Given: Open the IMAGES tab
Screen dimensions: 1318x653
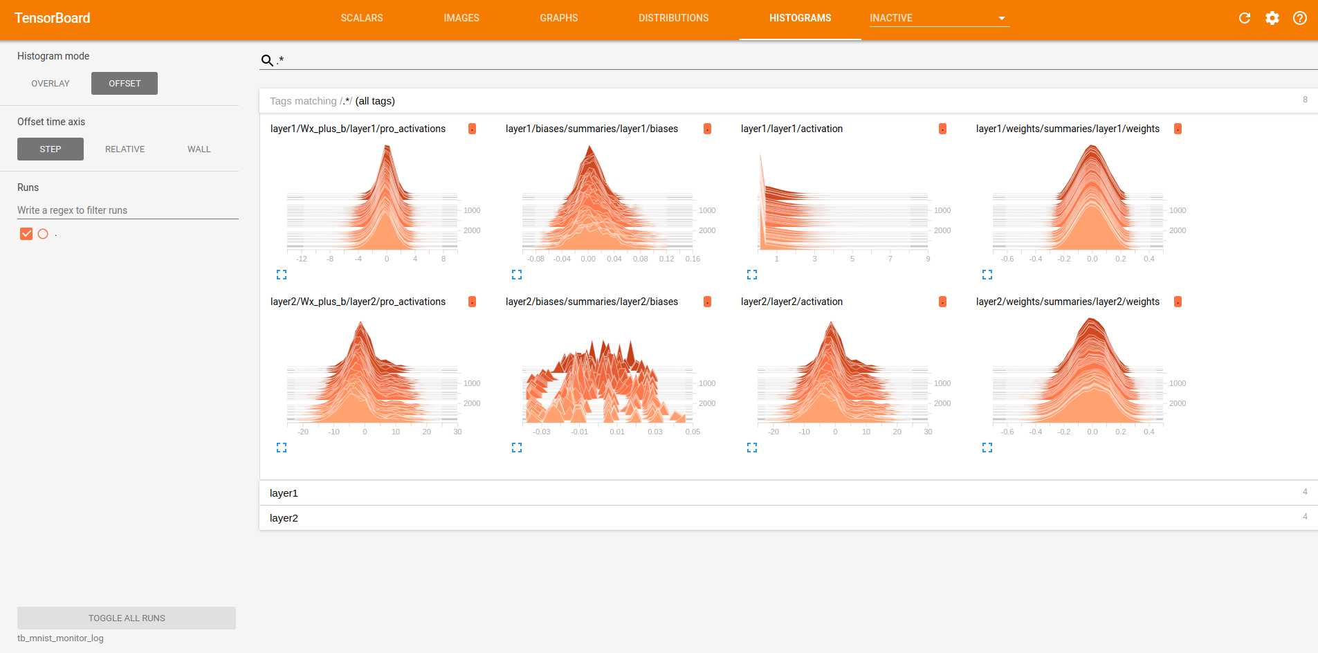Looking at the screenshot, I should pyautogui.click(x=461, y=18).
